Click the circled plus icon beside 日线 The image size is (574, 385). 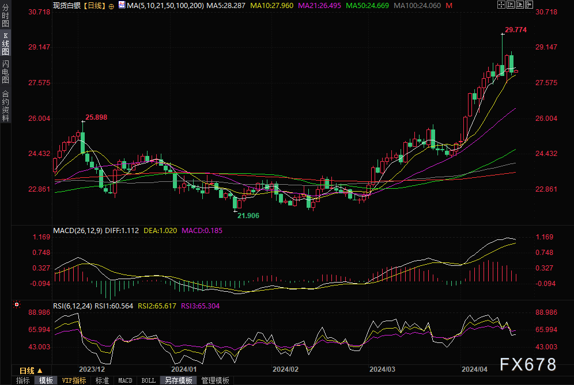[x=111, y=5]
